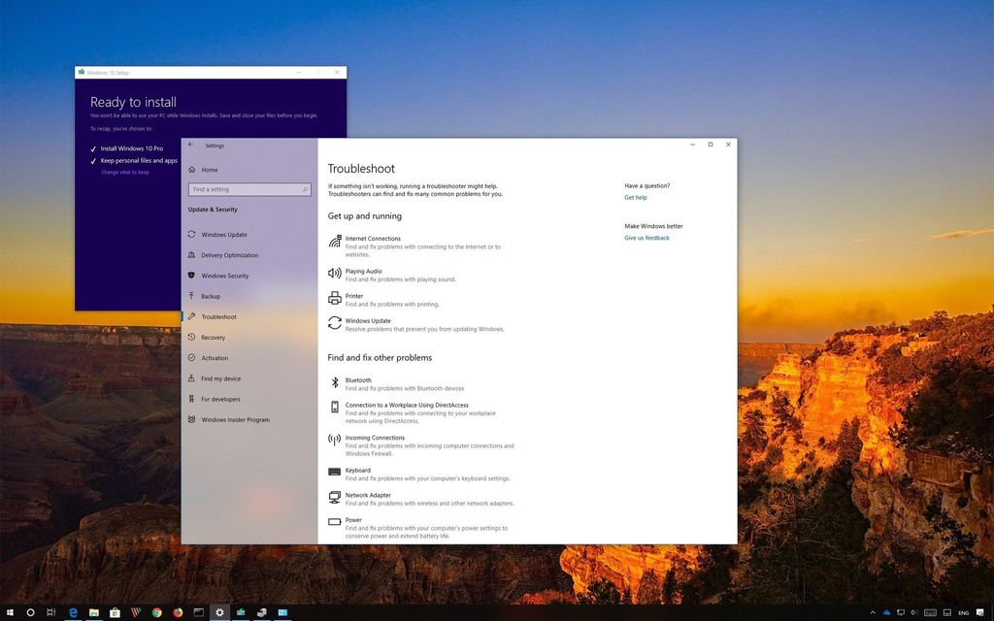Select the Incoming Connections troubleshooter
The image size is (994, 621).
click(x=375, y=438)
